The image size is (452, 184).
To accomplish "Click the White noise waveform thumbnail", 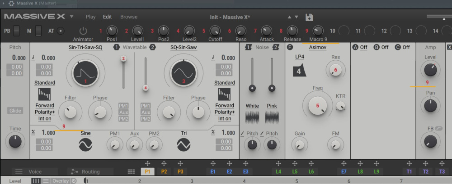I will [252, 117].
